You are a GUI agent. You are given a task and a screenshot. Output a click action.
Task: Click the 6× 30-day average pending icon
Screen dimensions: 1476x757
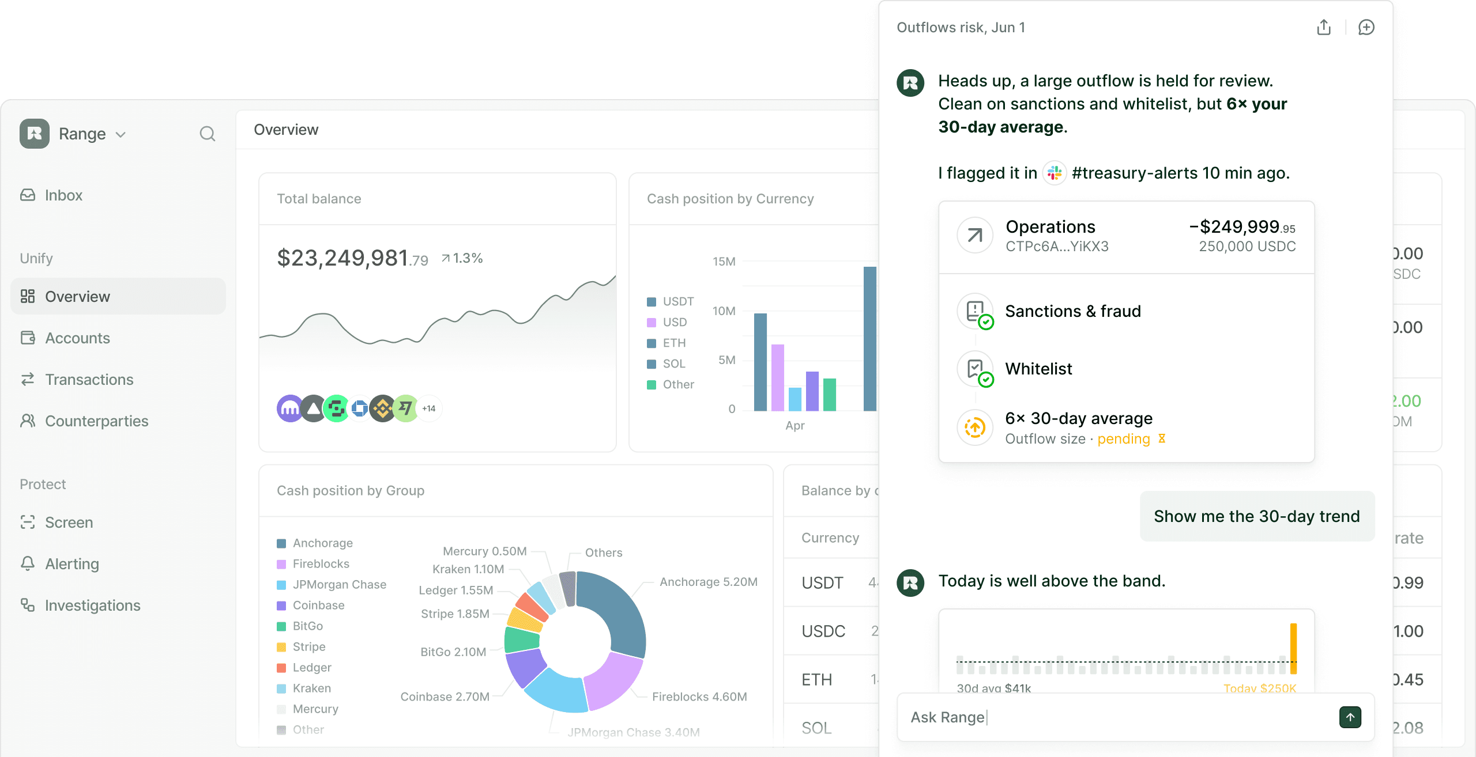[x=975, y=427]
